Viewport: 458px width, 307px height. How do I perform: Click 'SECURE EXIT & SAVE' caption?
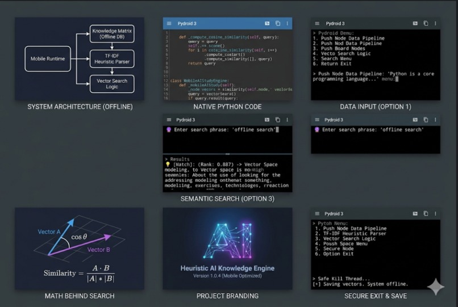click(376, 296)
